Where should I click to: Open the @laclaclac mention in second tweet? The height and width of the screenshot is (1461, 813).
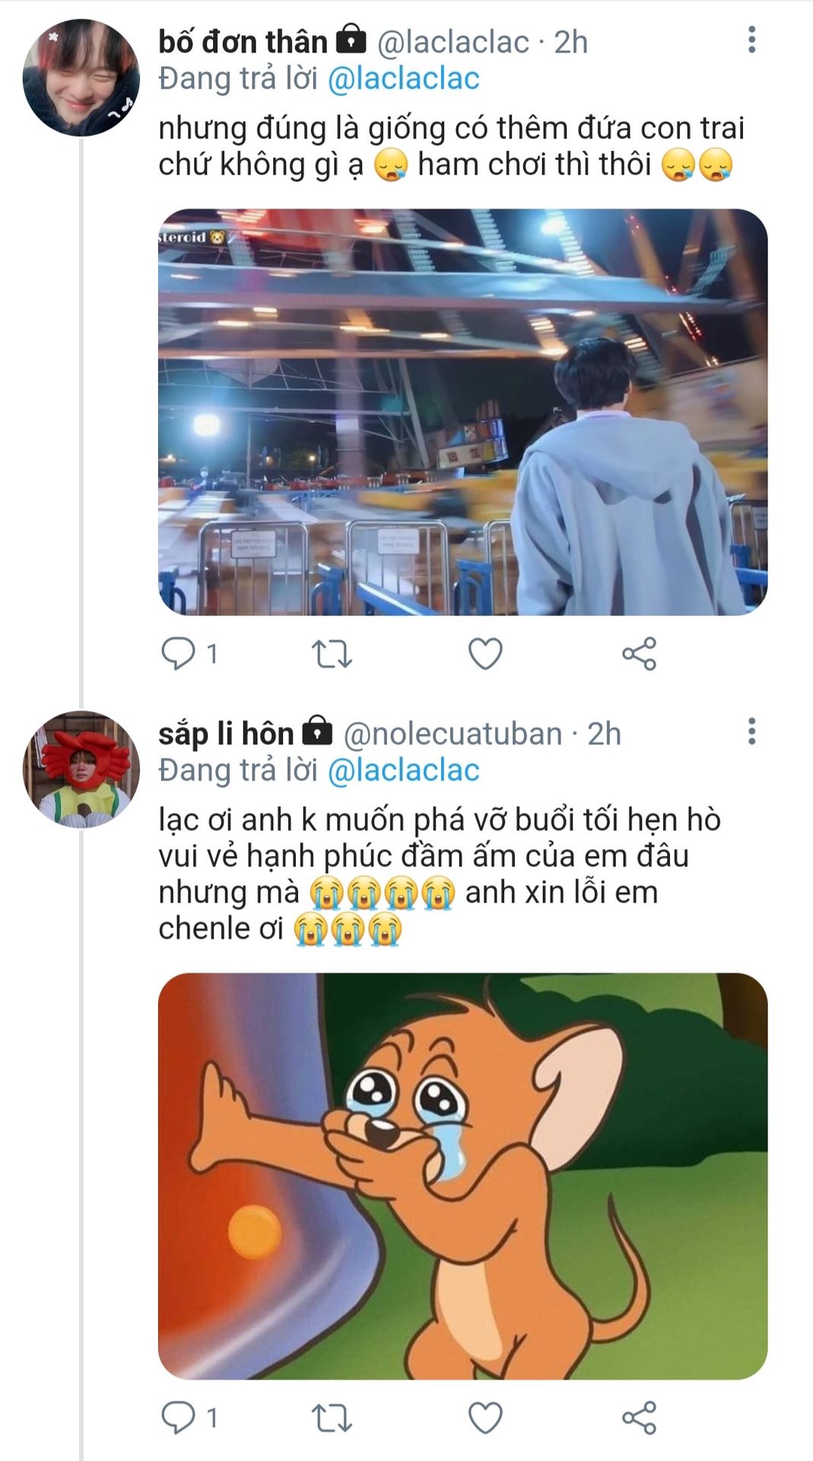point(403,770)
